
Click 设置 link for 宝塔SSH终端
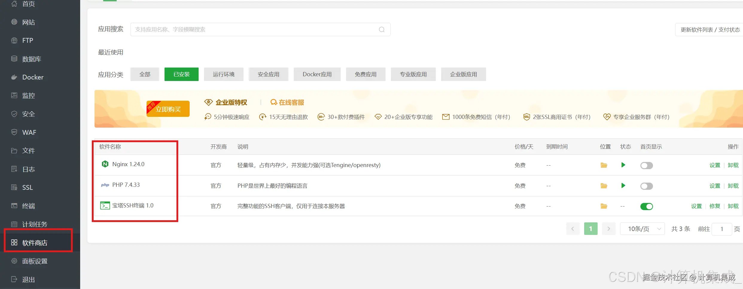point(696,206)
